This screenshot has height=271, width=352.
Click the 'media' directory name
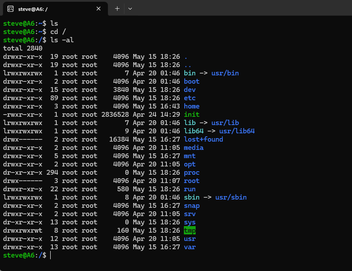click(193, 148)
